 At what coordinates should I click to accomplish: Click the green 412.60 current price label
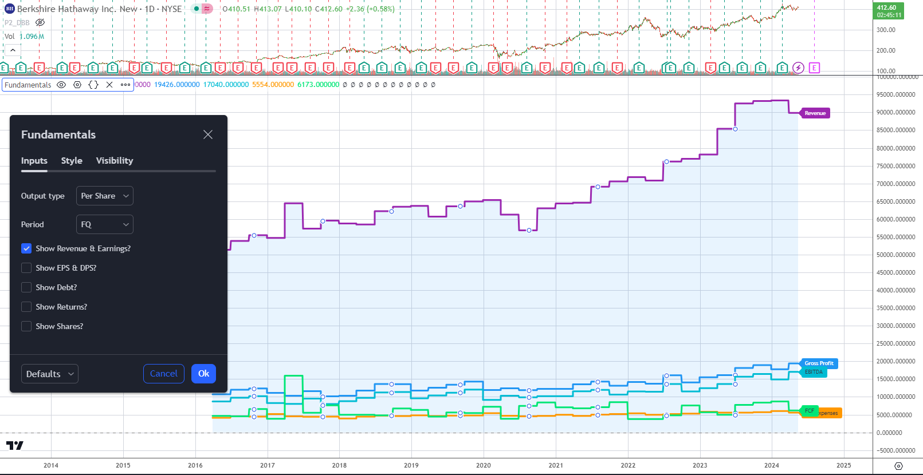[889, 11]
